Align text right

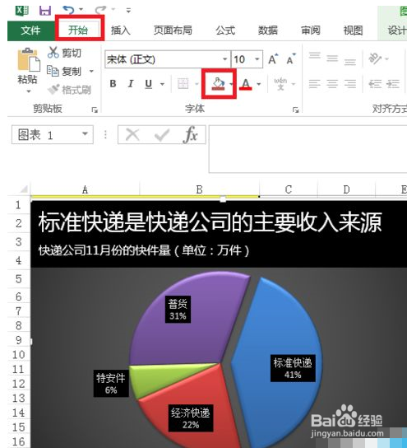(350, 84)
